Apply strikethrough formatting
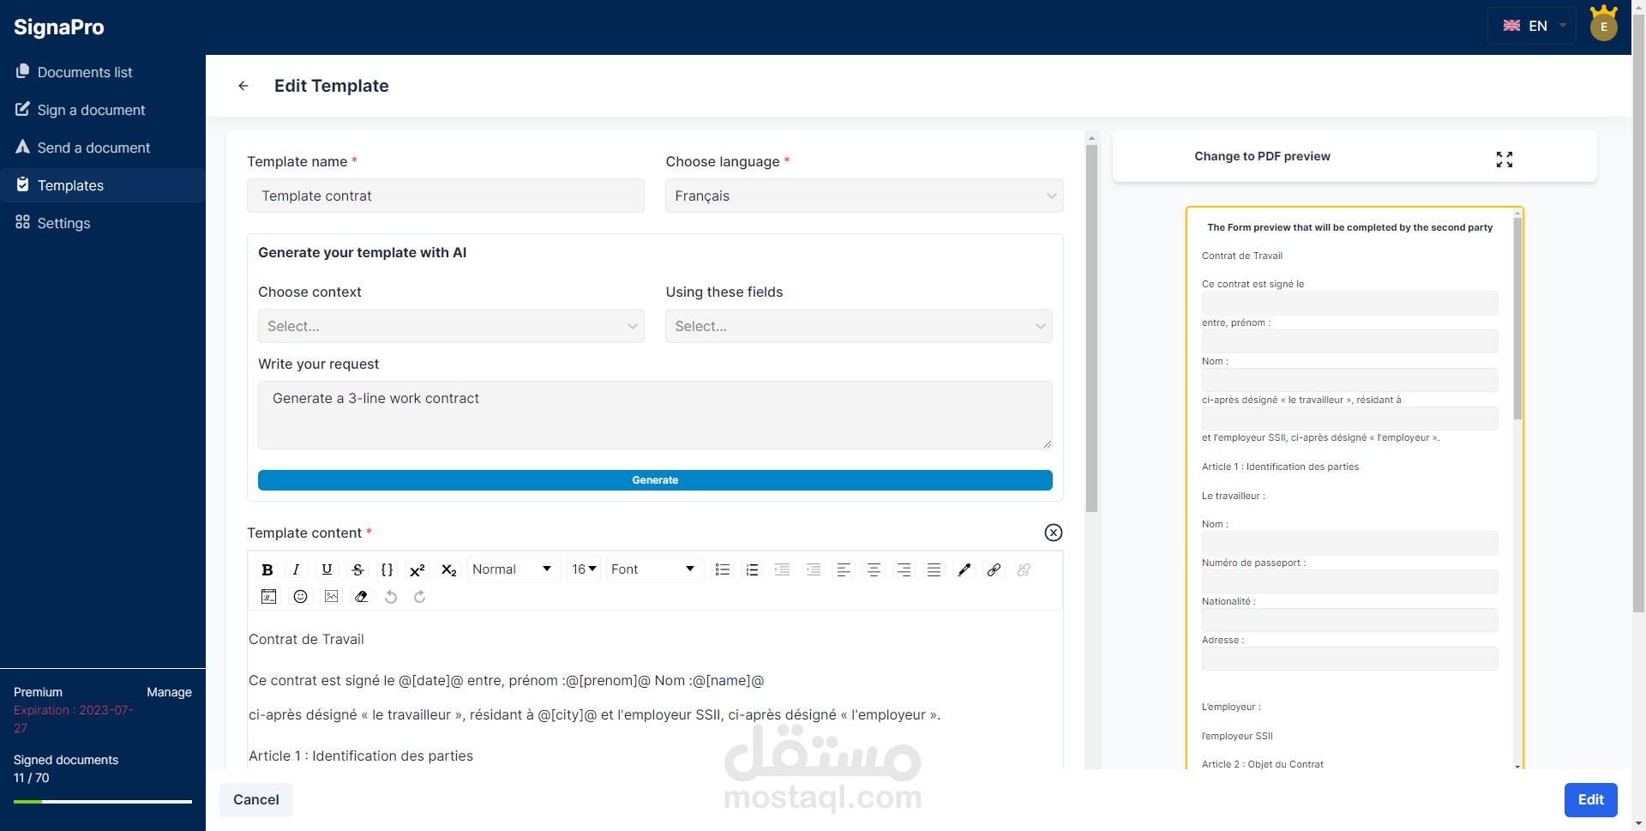Screen dimensions: 1646x831 (357, 569)
